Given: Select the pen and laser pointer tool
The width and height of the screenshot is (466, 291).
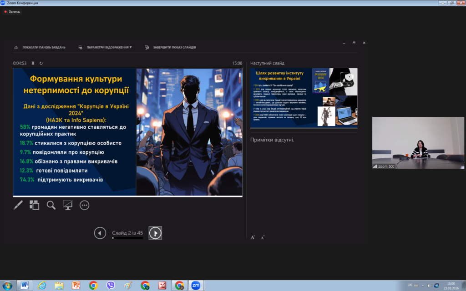Looking at the screenshot, I should tap(18, 205).
